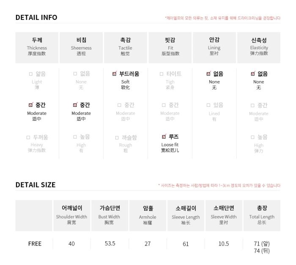Click the 53.5 bust width value

[110, 243]
